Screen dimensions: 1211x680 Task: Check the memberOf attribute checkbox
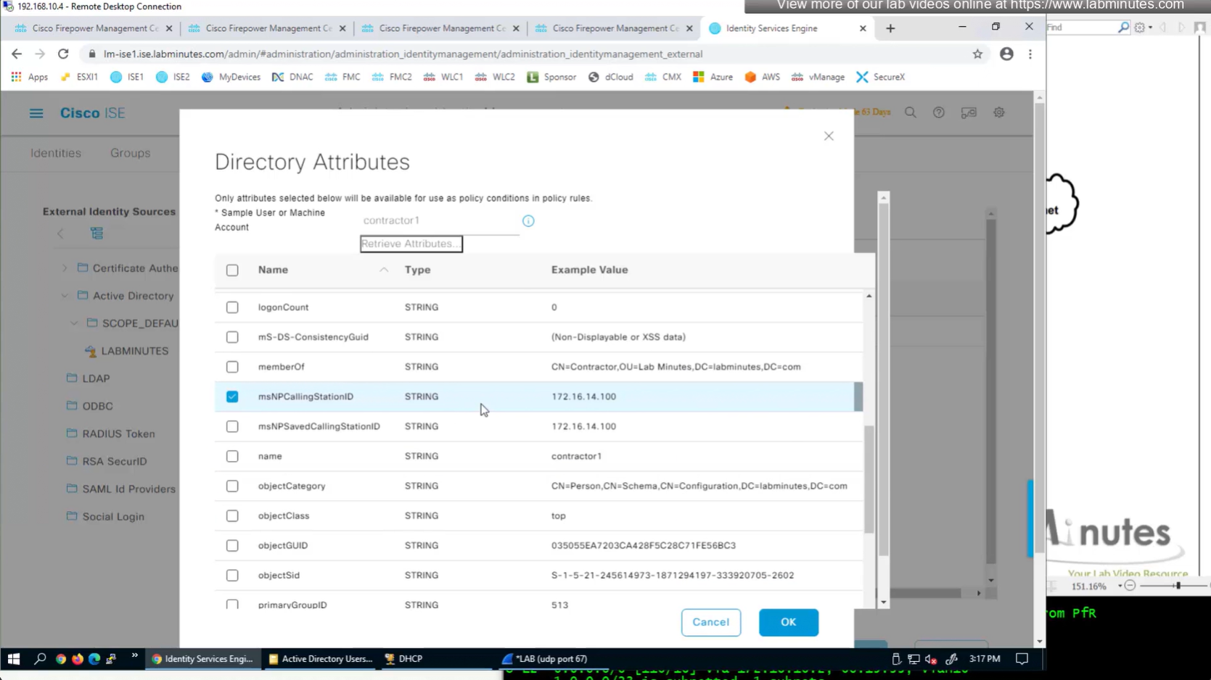click(x=232, y=367)
